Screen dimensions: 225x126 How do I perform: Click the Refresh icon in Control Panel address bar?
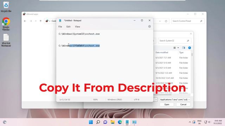click(166, 21)
